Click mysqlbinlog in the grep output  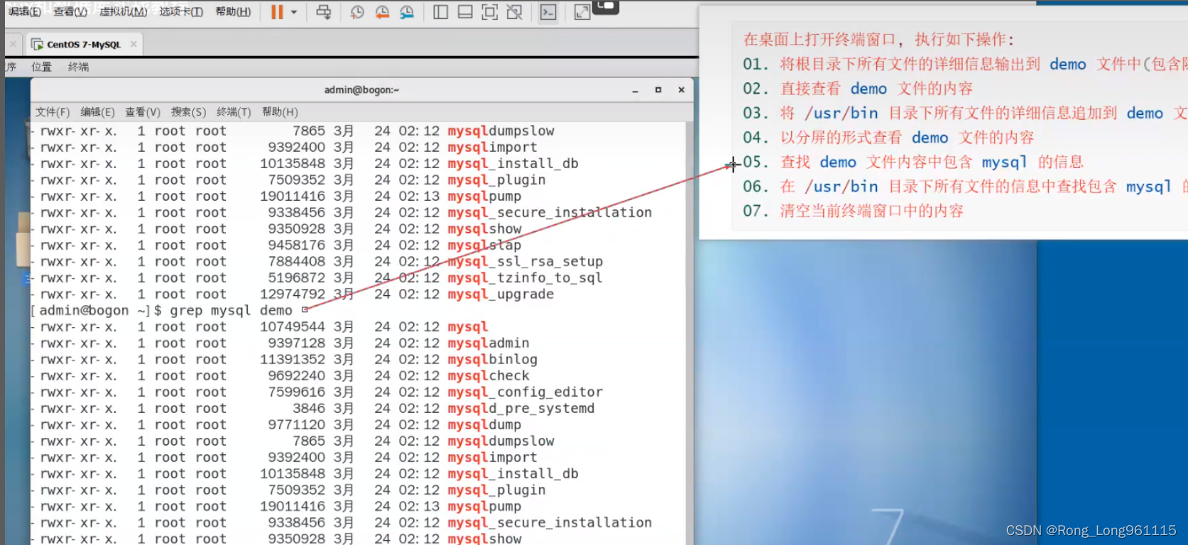point(492,360)
